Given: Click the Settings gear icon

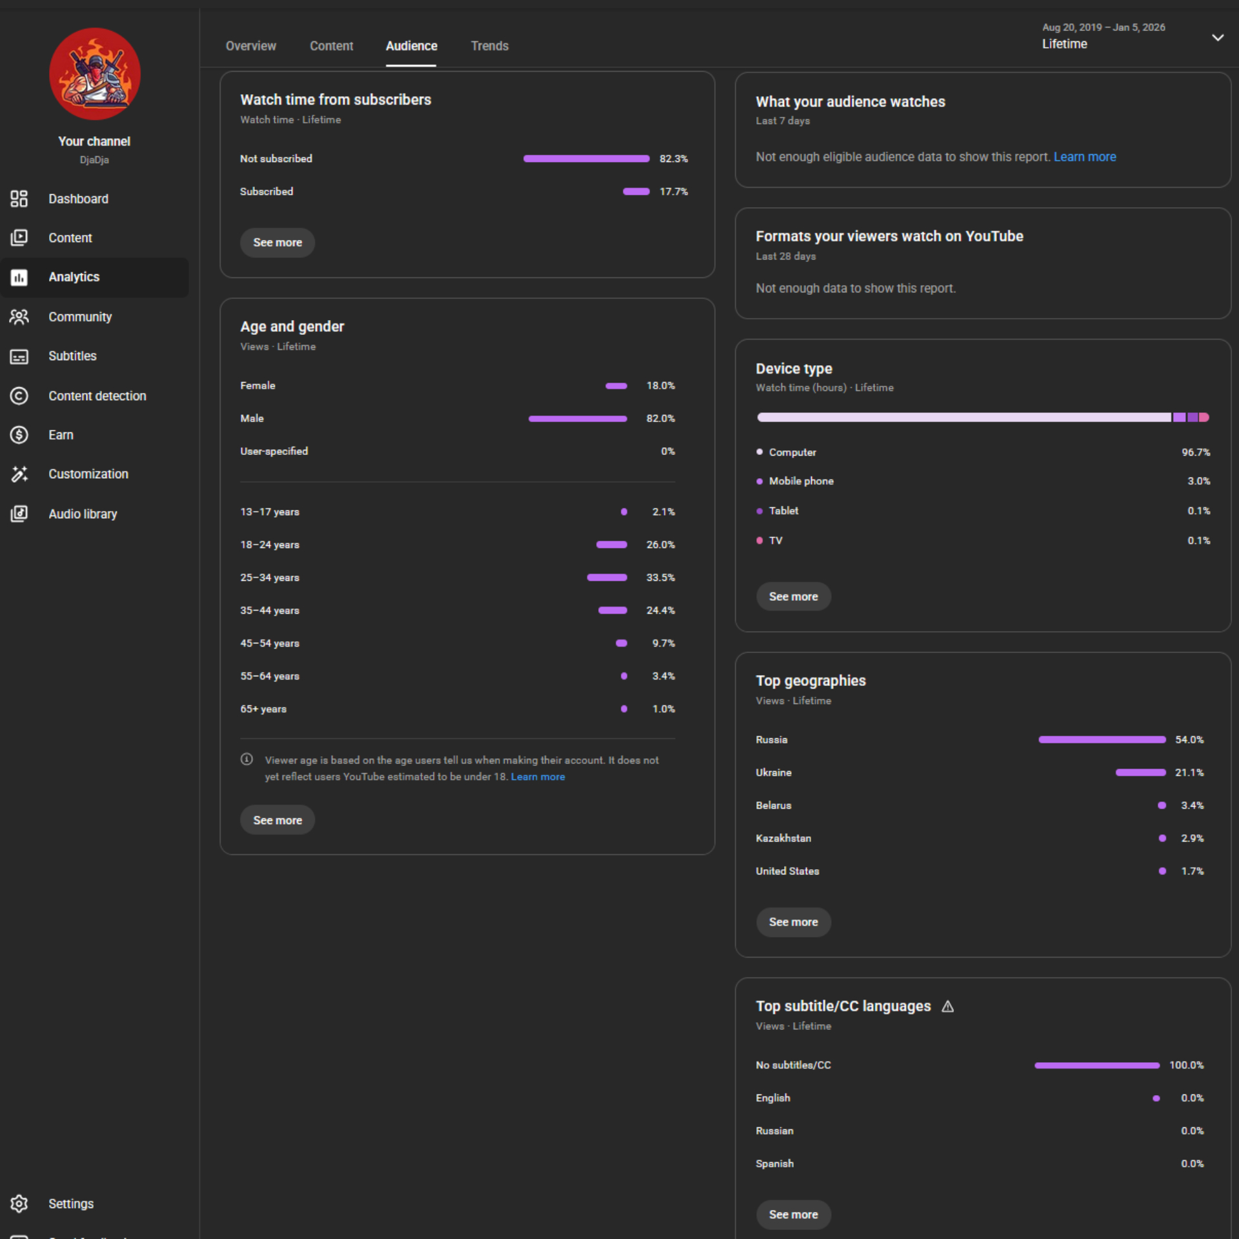Looking at the screenshot, I should (x=19, y=1204).
